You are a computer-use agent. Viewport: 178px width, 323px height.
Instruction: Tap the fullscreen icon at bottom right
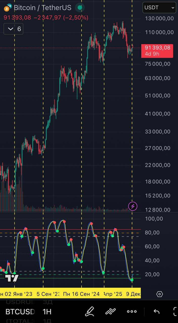(x=175, y=311)
